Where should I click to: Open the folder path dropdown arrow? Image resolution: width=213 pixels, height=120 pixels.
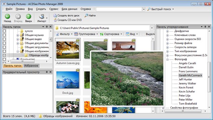tap(152, 28)
